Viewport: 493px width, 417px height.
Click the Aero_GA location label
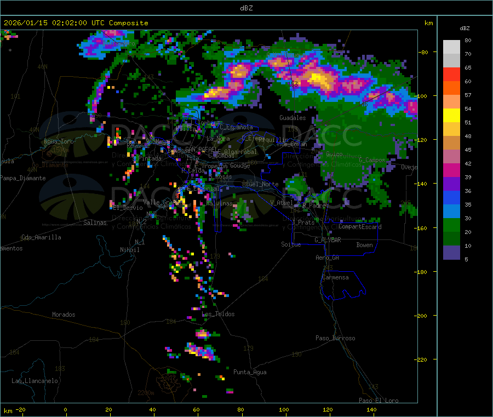coord(328,258)
